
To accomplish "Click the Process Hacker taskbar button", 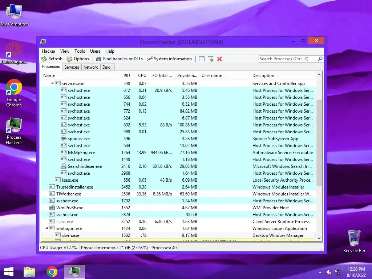I will pos(74,272).
